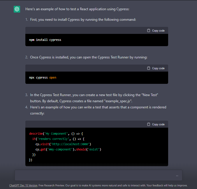197x189 pixels.
Task: Select step 3 "New Test" button instruction text
Action: (94, 98)
